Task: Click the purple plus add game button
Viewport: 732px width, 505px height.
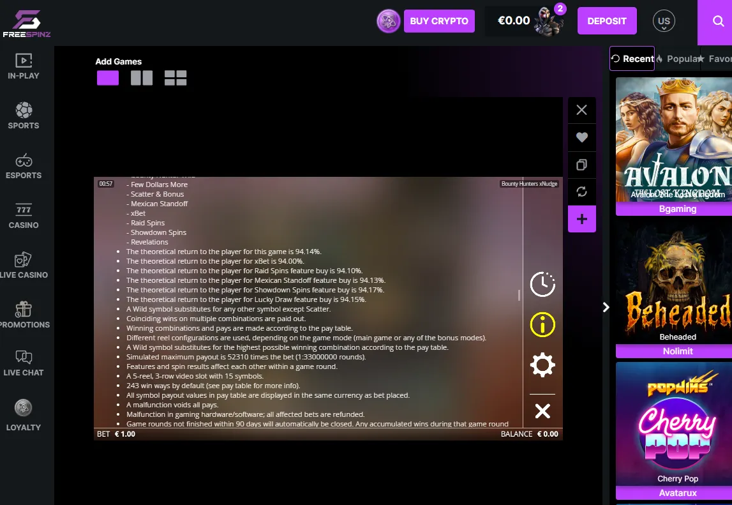Action: [x=581, y=219]
